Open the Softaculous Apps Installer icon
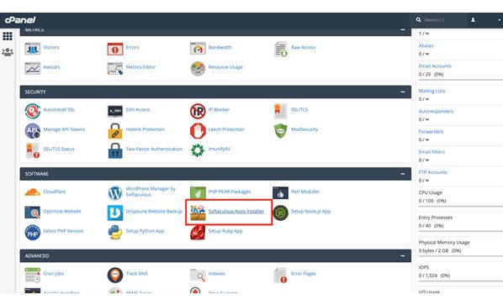Screen dimensions: 503x305 pyautogui.click(x=198, y=213)
